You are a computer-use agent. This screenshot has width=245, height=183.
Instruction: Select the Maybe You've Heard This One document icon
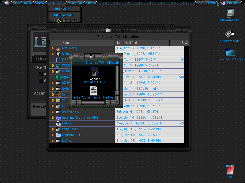[x=94, y=91]
